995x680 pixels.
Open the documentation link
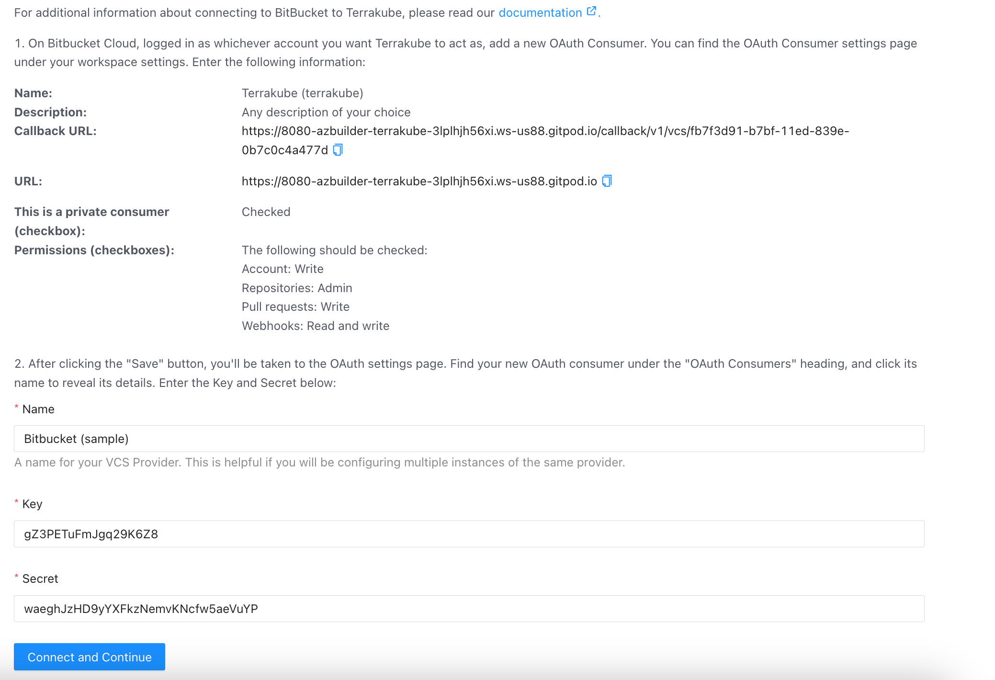click(x=540, y=13)
